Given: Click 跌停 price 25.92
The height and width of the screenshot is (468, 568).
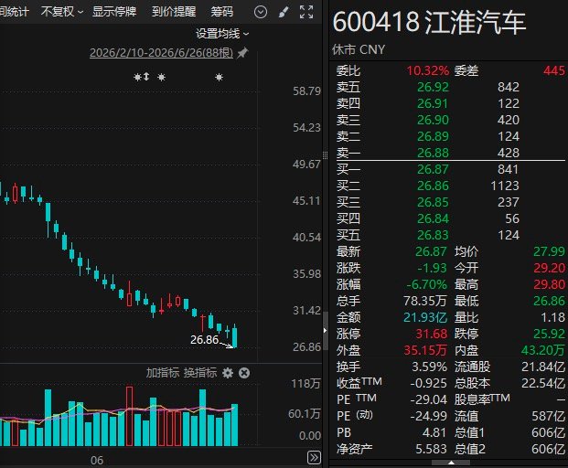Looking at the screenshot, I should pyautogui.click(x=549, y=334).
